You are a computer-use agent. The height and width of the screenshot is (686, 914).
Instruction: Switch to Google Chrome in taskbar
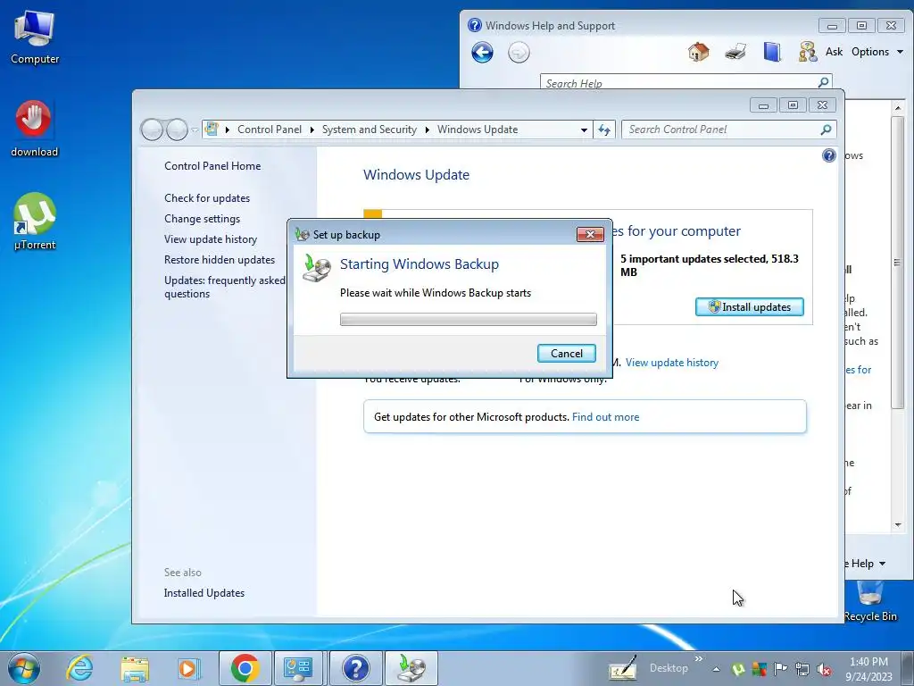(x=245, y=668)
